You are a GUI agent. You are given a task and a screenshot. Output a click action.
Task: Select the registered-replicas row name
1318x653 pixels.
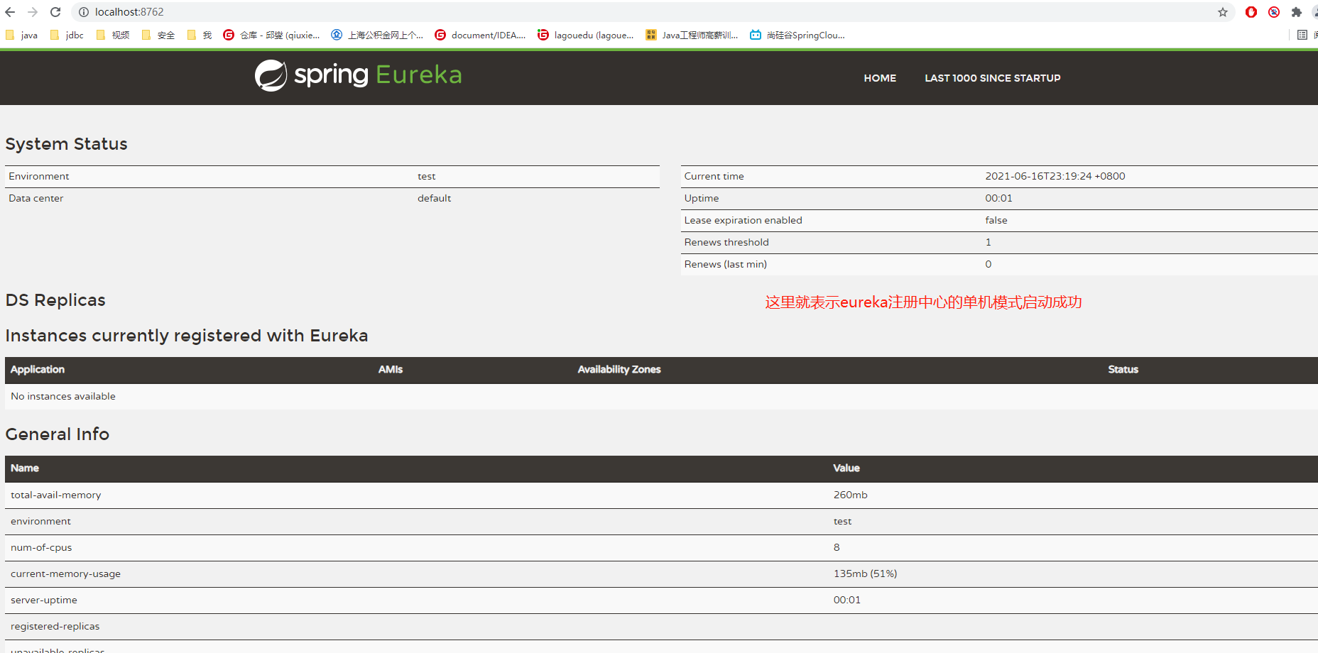[55, 626]
